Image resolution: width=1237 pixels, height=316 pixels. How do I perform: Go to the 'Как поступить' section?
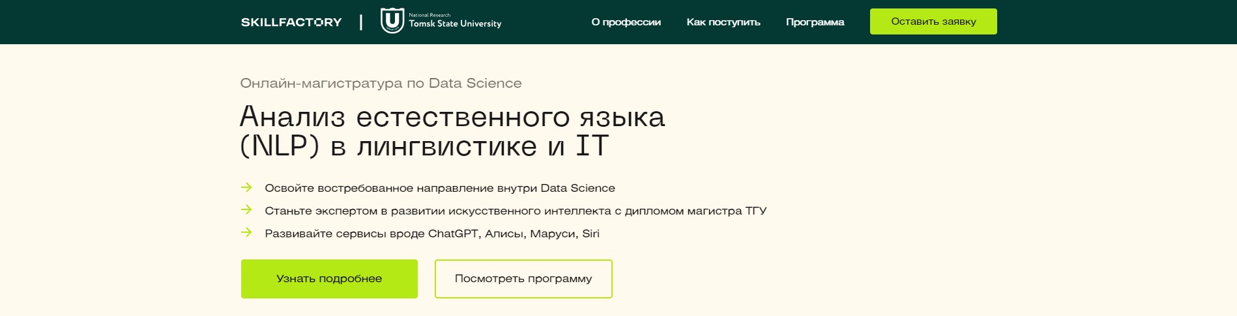coord(723,22)
